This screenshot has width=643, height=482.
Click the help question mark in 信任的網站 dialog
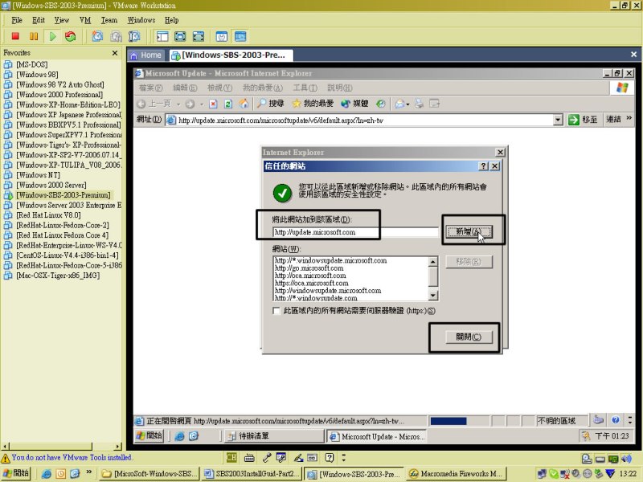coord(484,166)
